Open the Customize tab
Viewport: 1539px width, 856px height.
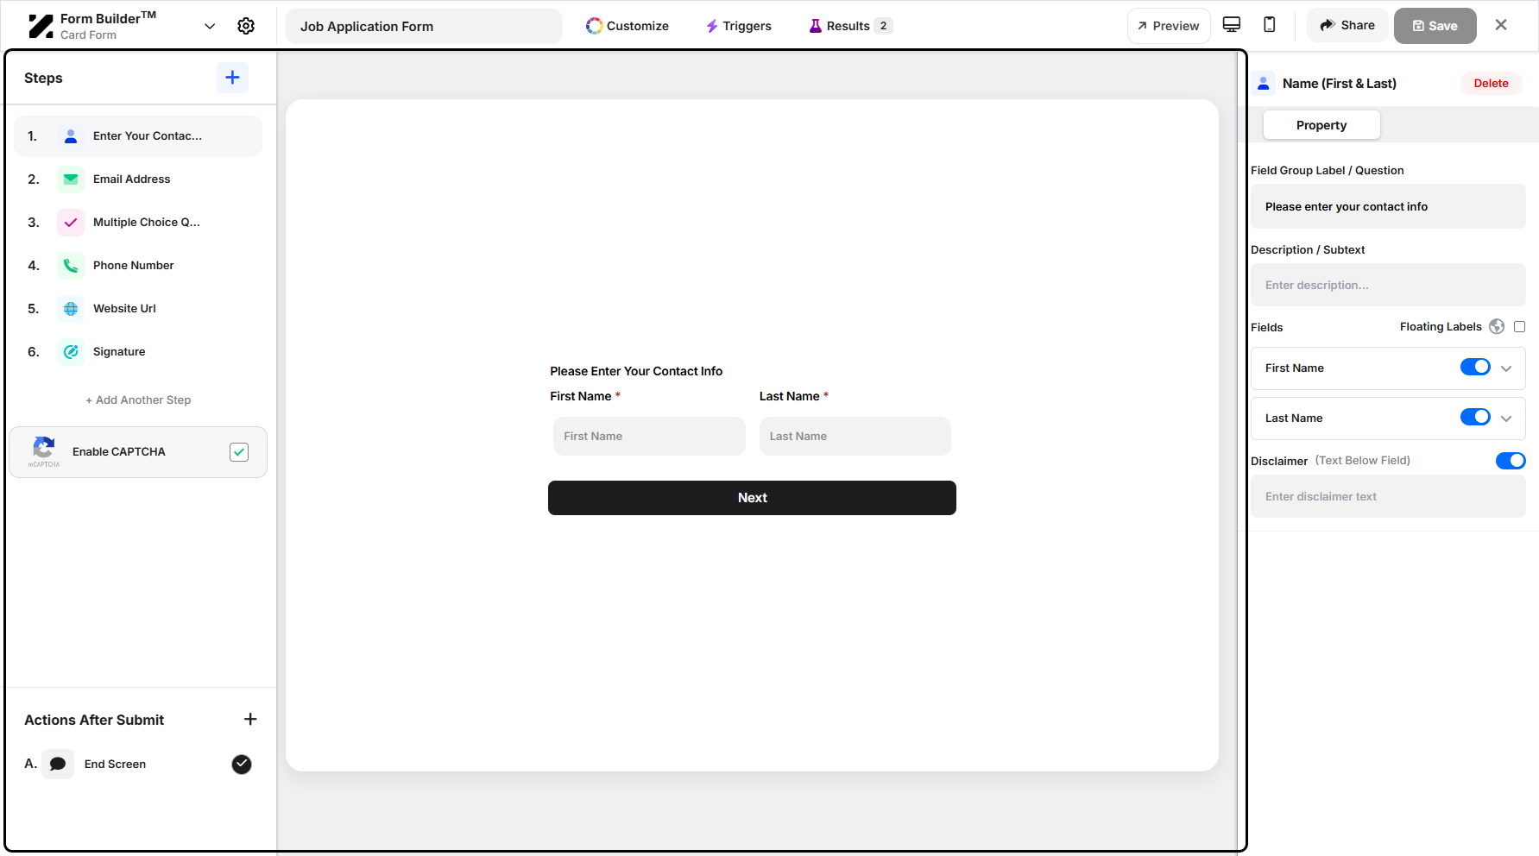628,26
